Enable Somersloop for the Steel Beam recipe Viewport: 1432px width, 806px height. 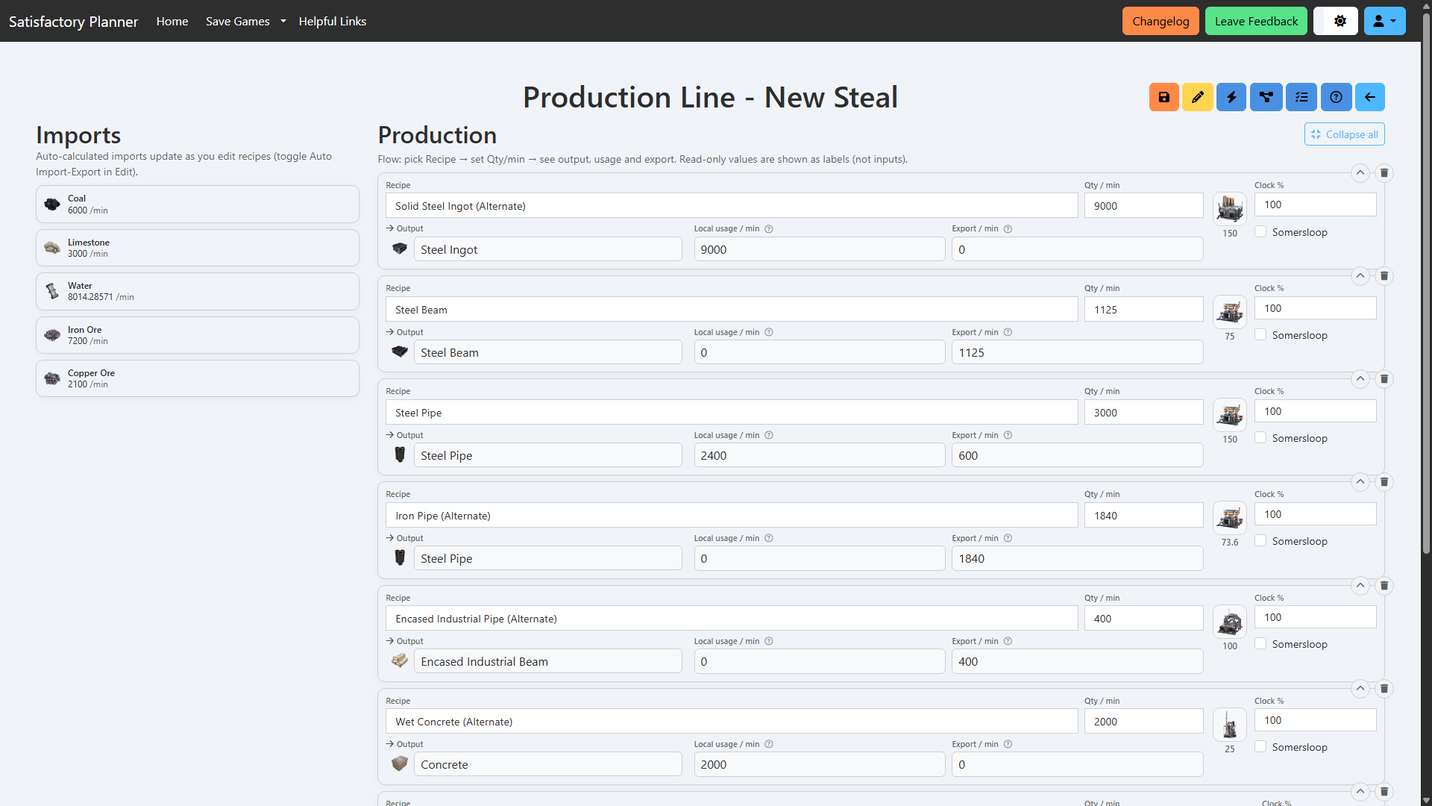tap(1260, 334)
